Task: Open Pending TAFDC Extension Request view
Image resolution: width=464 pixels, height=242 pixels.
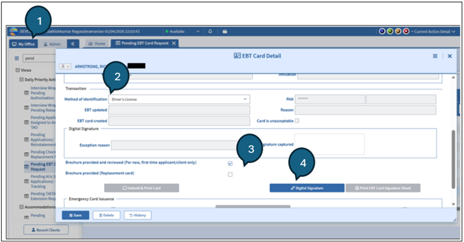Action: 43,196
